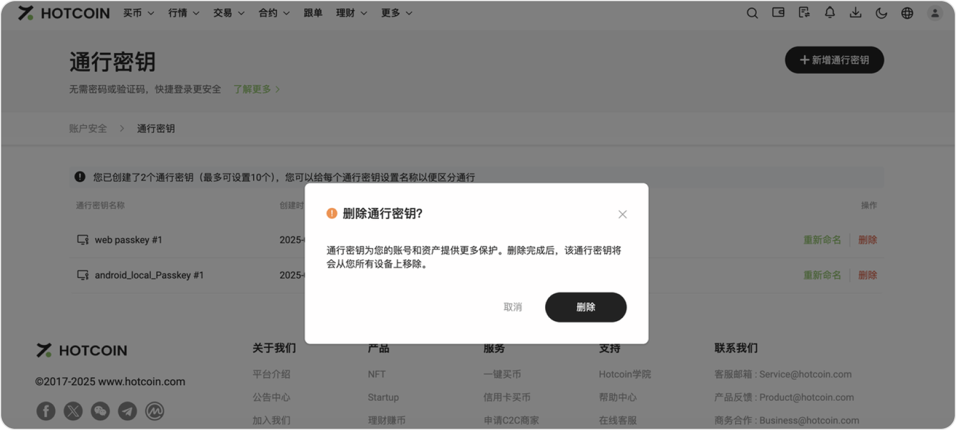Open the Telegram social icon in footer
The height and width of the screenshot is (430, 956).
tap(127, 411)
